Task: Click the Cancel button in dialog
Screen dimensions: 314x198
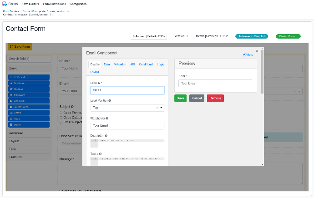Action: (197, 98)
